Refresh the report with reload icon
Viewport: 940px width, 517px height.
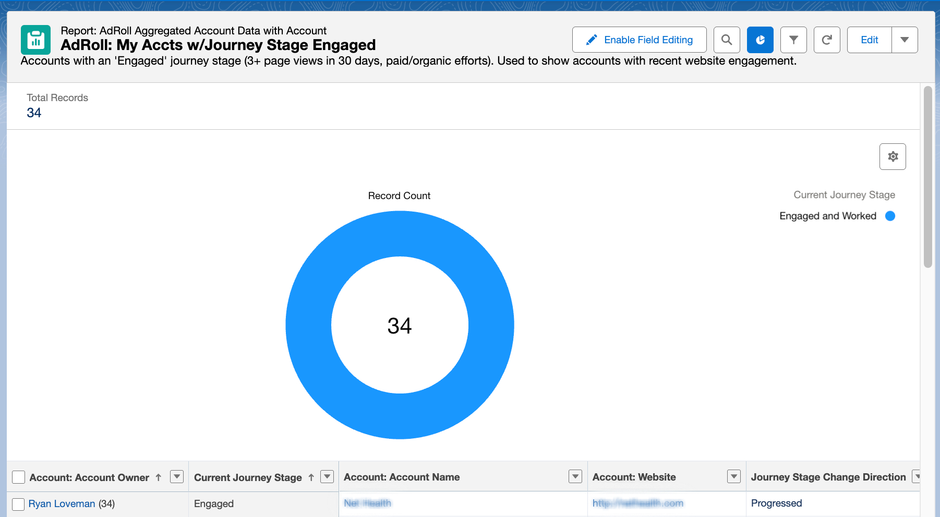coord(826,40)
